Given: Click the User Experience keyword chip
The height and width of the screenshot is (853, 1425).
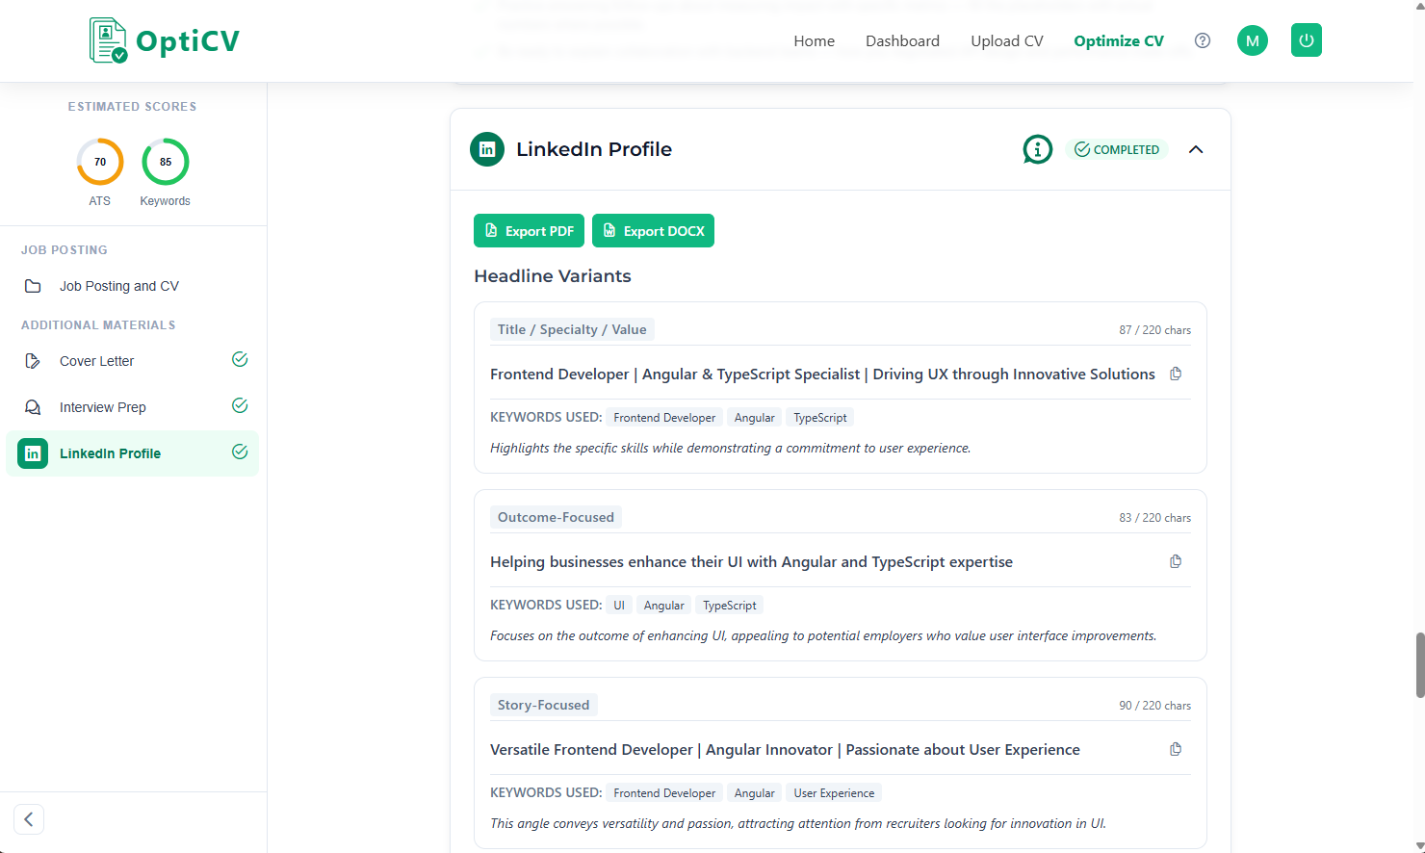Looking at the screenshot, I should pyautogui.click(x=834, y=793).
